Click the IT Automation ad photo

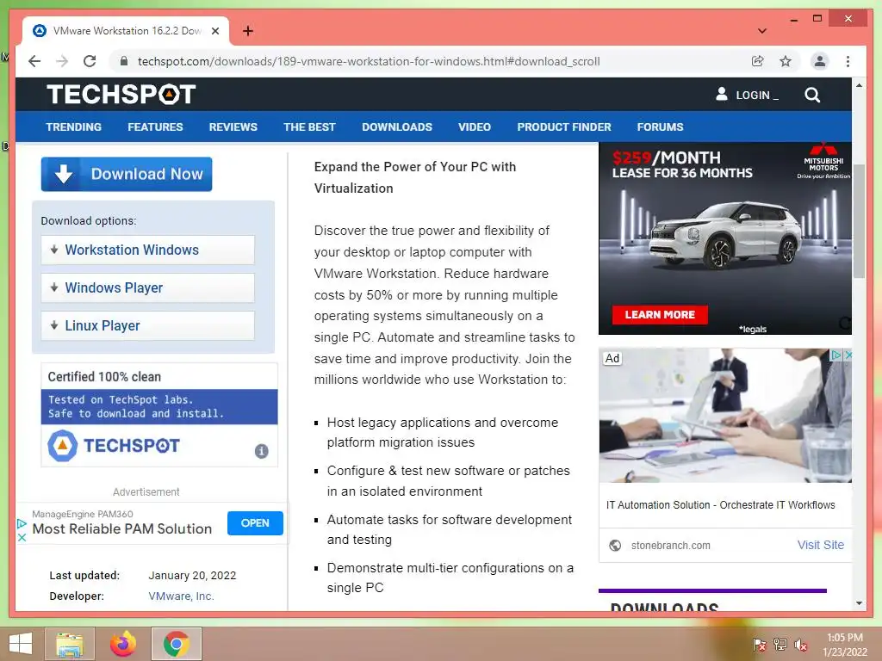click(x=725, y=416)
